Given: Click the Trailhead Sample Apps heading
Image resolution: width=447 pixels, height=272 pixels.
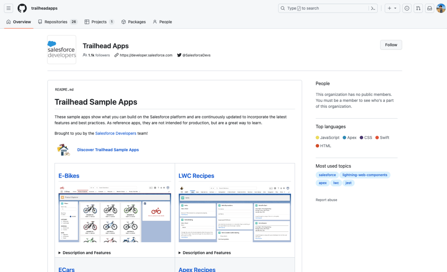Looking at the screenshot, I should (x=96, y=102).
